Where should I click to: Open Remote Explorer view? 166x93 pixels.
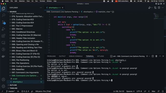click(x=3, y=43)
